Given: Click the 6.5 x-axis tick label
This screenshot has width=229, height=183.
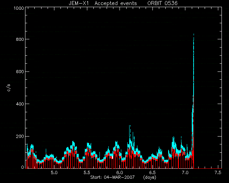Looking at the screenshot, I should pos(152,173).
